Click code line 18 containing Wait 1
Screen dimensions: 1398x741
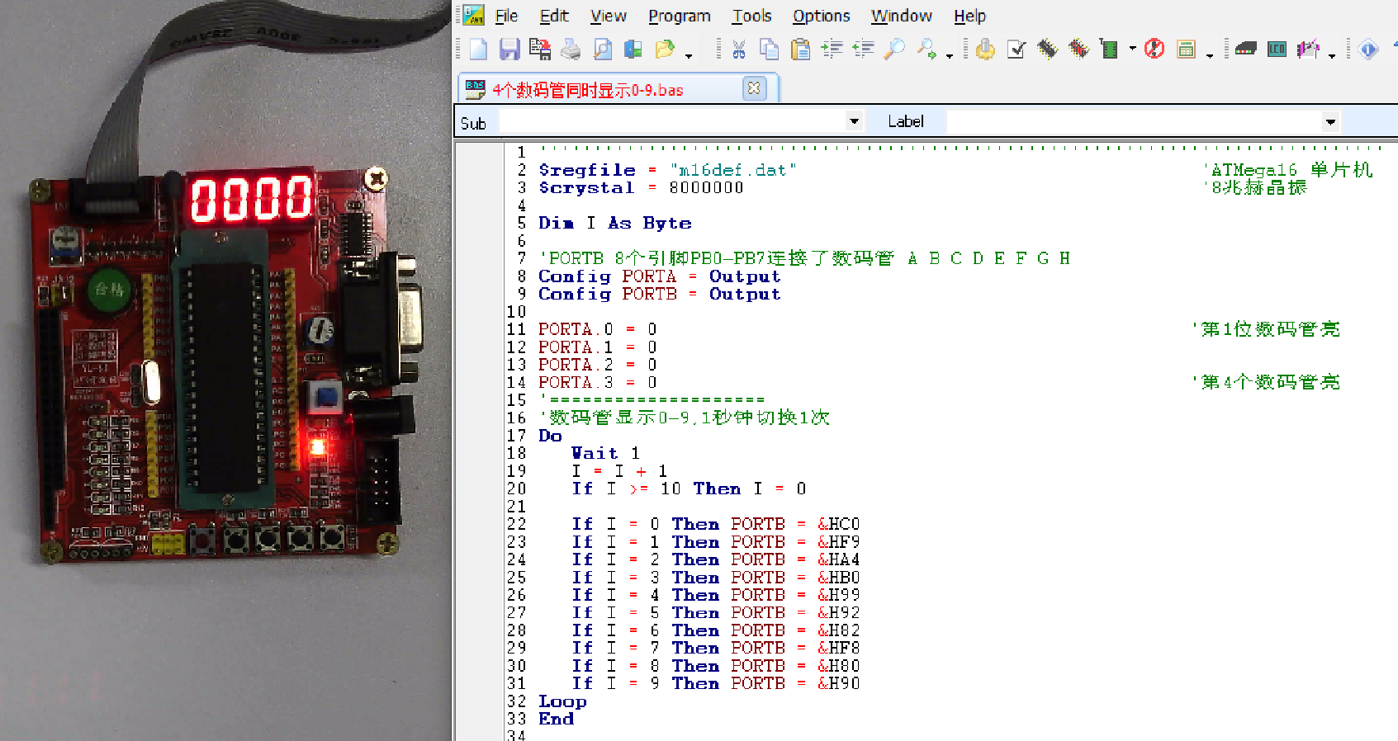[x=605, y=453]
